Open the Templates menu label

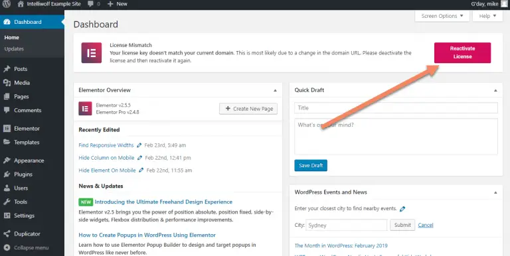pos(27,142)
